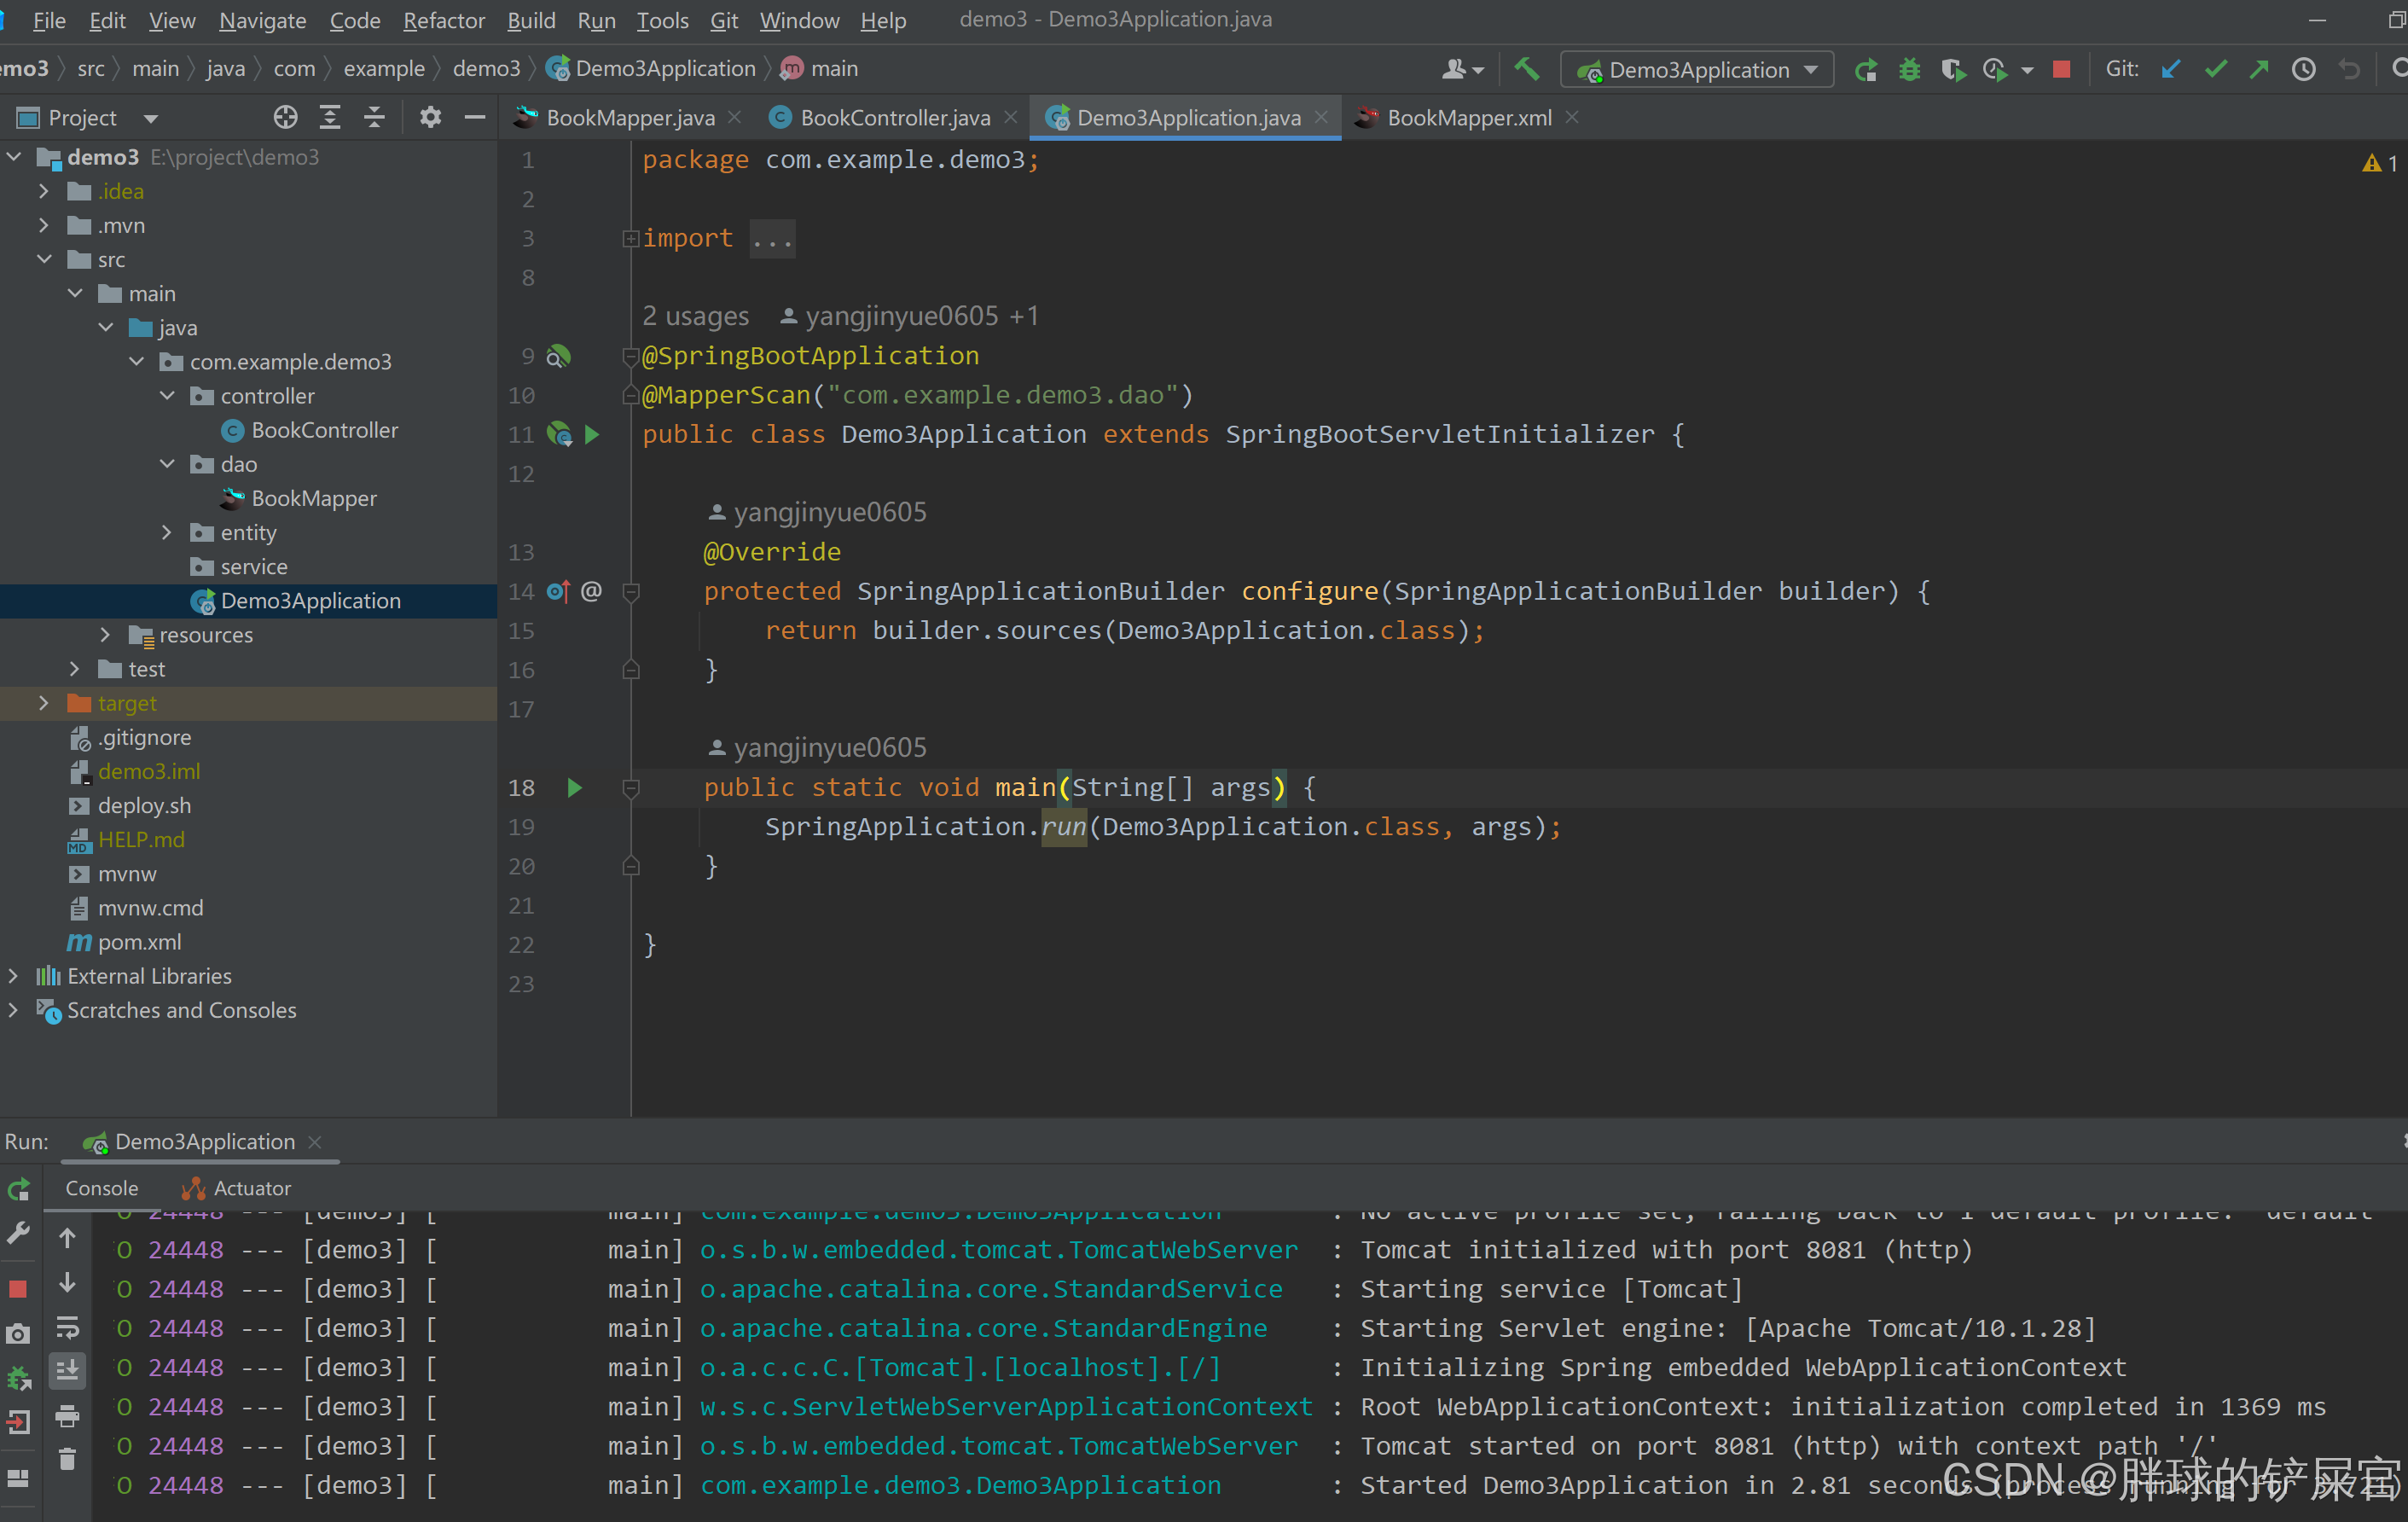Click the Git push arrow icon
The width and height of the screenshot is (2408, 1522).
click(2259, 69)
